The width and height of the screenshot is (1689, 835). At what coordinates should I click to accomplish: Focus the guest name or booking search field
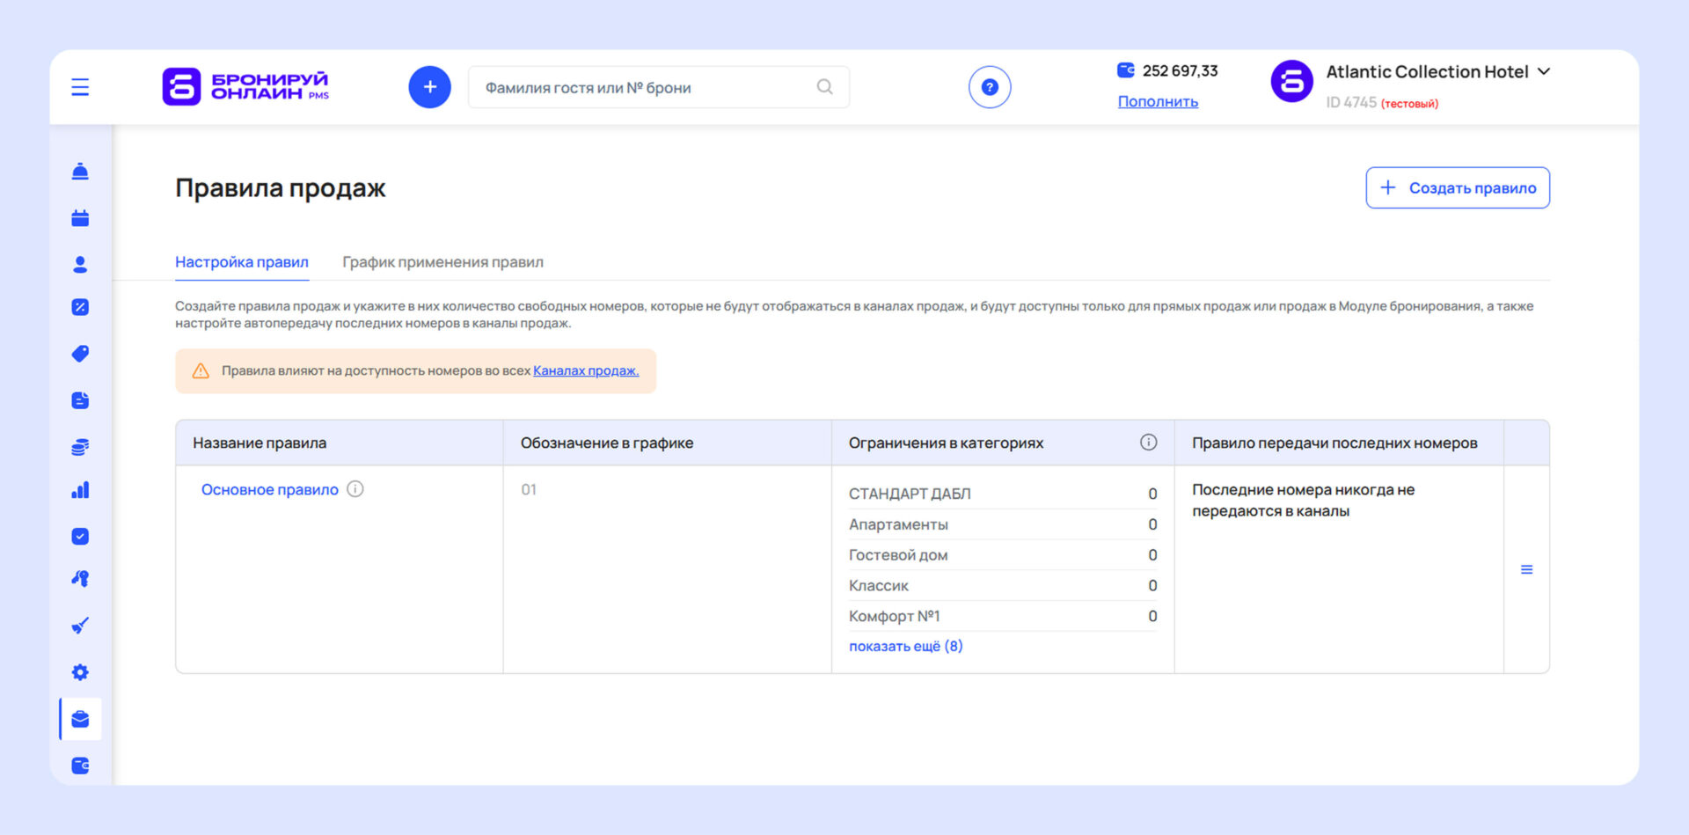click(647, 87)
